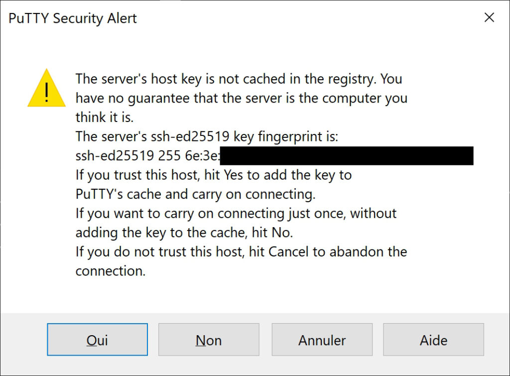Click the 'think it is.' text line
This screenshot has width=510, height=376.
[x=105, y=117]
